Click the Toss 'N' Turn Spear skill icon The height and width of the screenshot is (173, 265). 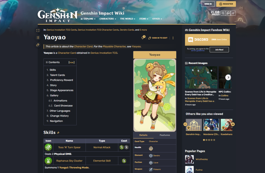click(x=48, y=147)
